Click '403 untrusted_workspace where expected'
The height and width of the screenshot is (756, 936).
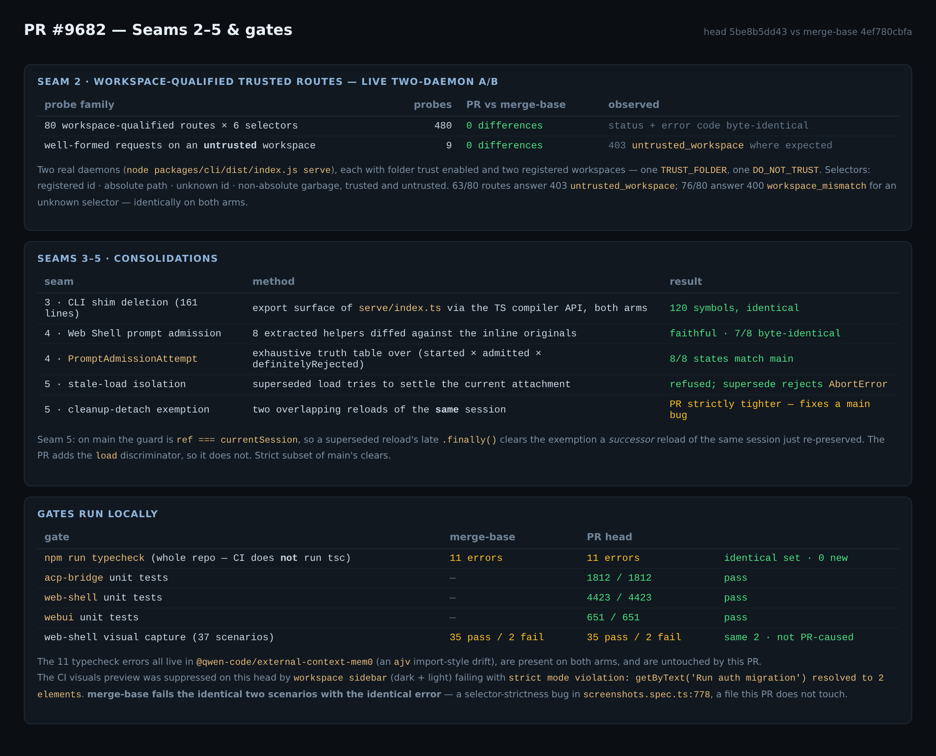pos(720,146)
